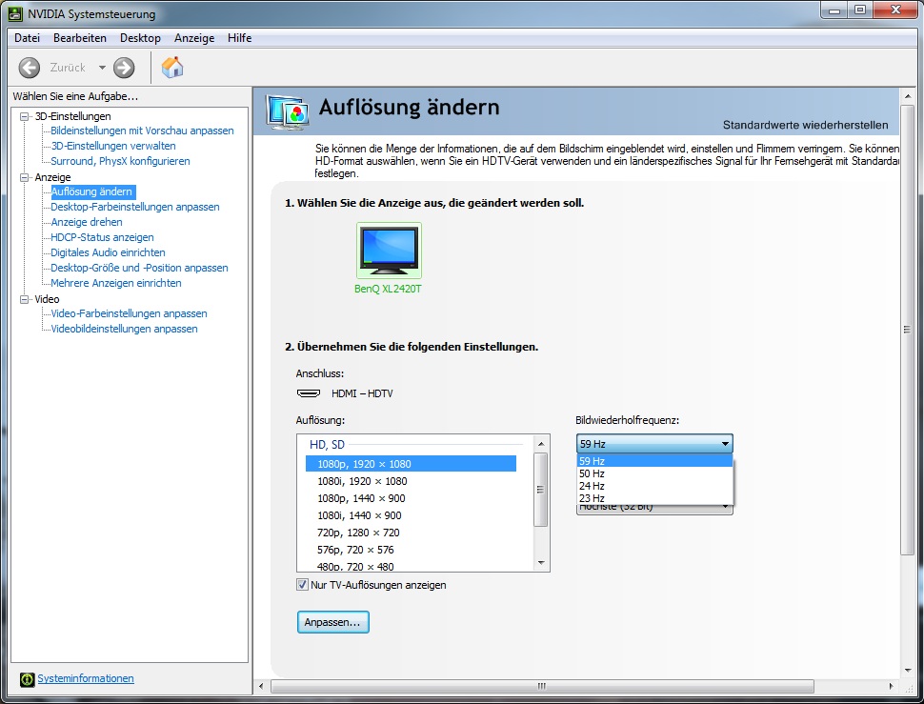
Task: Open the Datei menu
Action: (x=27, y=38)
